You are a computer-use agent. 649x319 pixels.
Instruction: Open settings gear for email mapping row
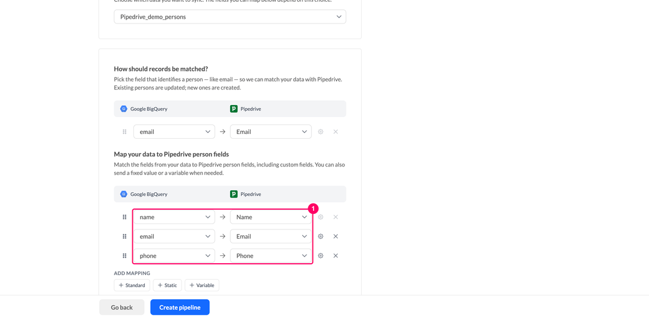(x=320, y=236)
